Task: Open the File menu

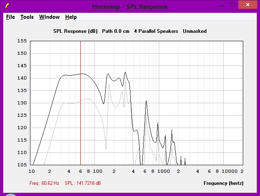Action: tap(10, 17)
